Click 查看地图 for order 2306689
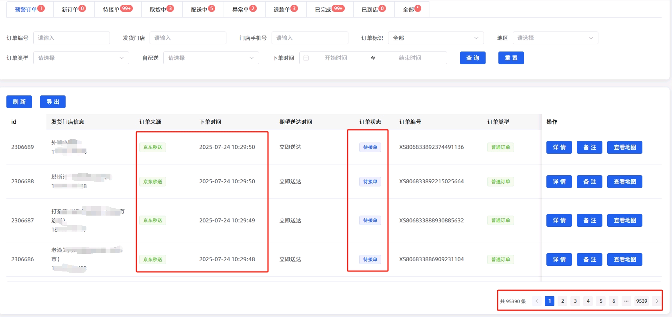 pyautogui.click(x=625, y=147)
